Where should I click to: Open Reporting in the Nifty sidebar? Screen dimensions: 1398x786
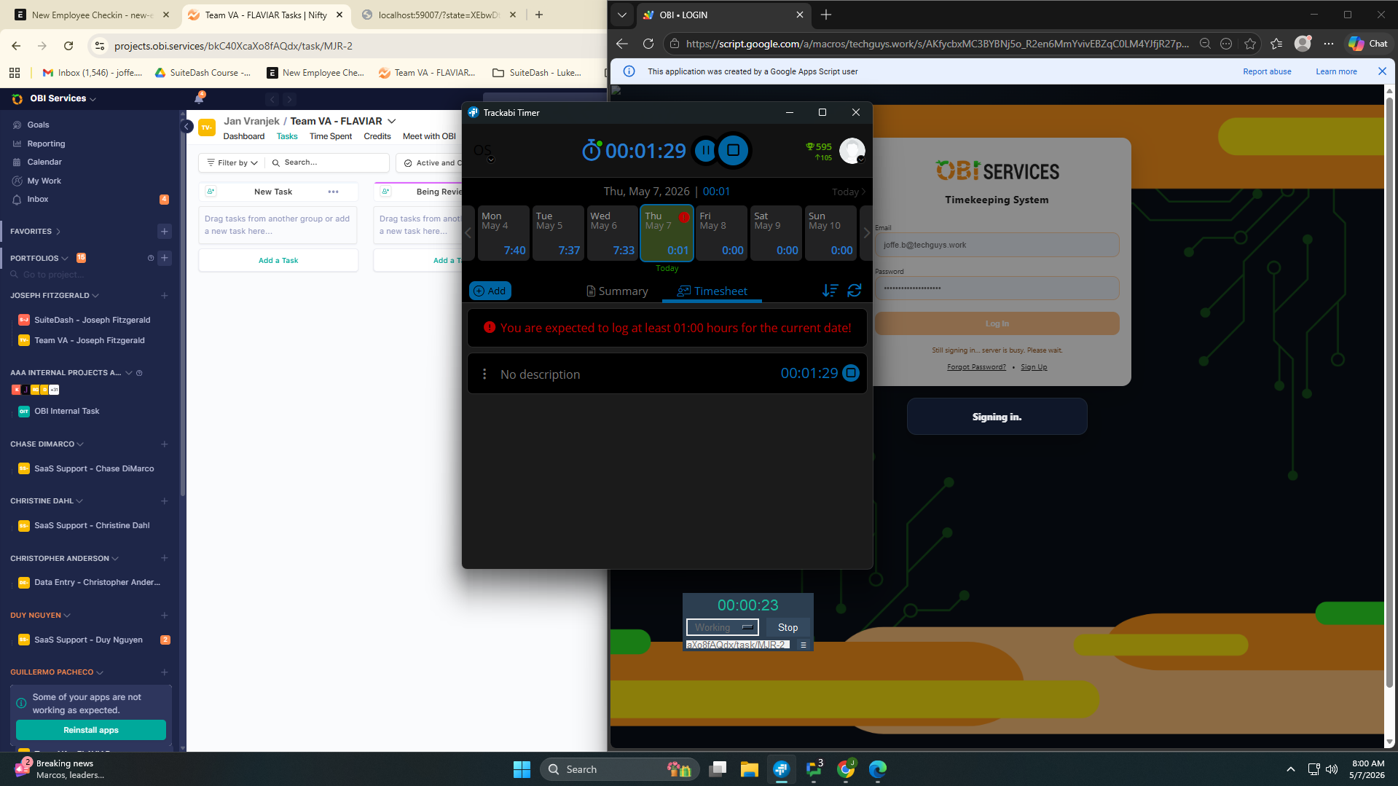(x=46, y=144)
